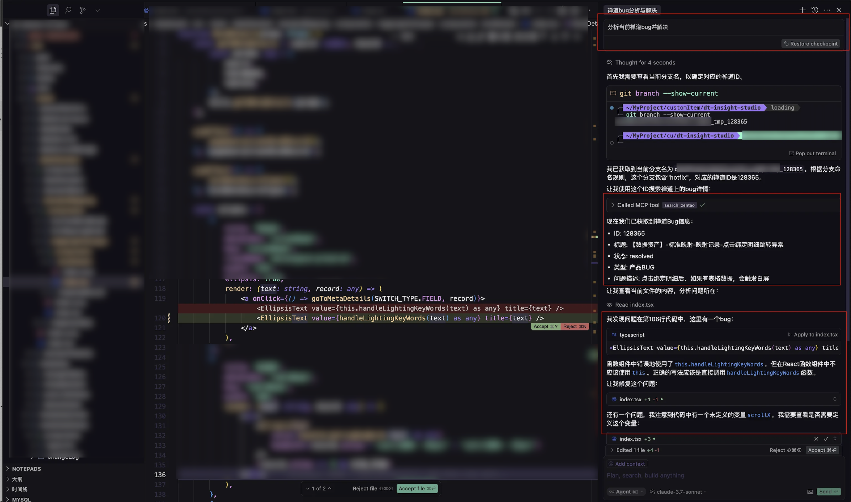Open the Search magnifier icon
851x502 pixels.
click(x=68, y=10)
